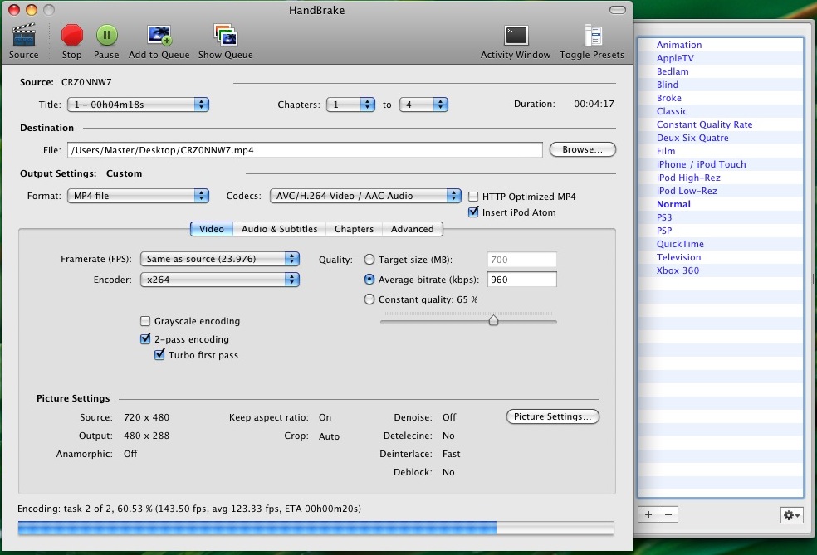The height and width of the screenshot is (555, 817).
Task: Click the Source clapperboard icon
Action: [23, 36]
